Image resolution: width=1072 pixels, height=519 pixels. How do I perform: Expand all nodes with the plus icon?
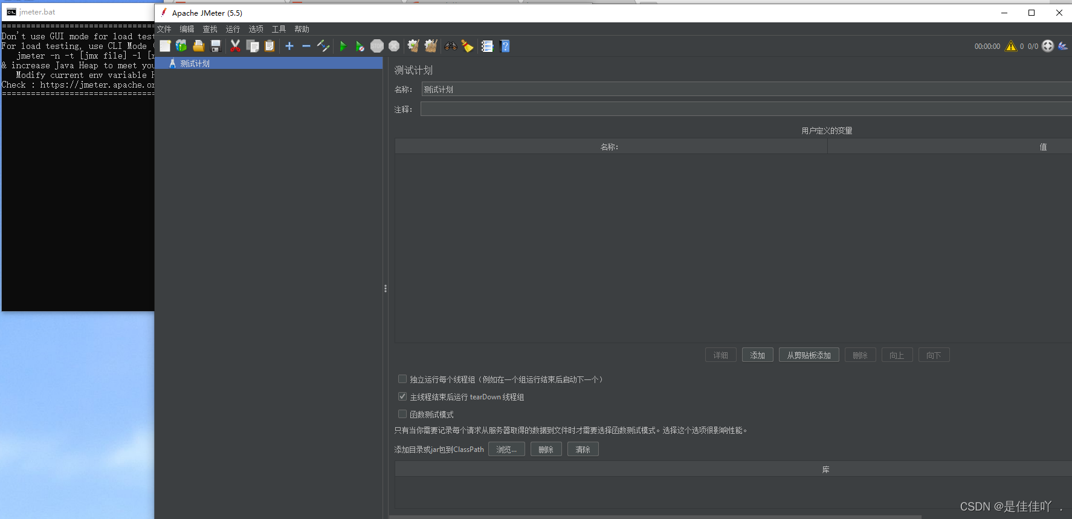pyautogui.click(x=289, y=46)
